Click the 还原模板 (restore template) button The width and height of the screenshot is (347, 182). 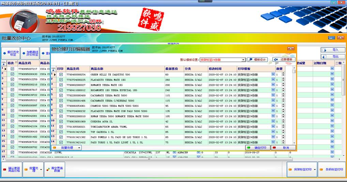tap(284, 60)
